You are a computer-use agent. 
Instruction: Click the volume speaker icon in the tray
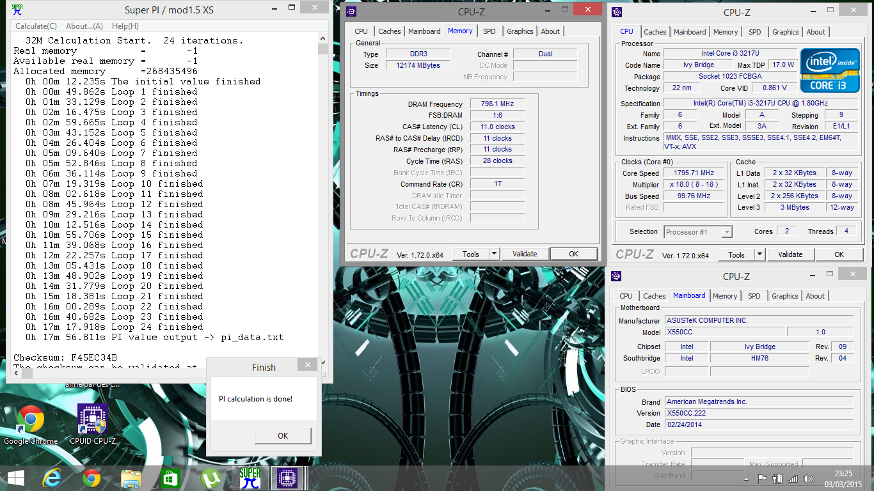[809, 479]
